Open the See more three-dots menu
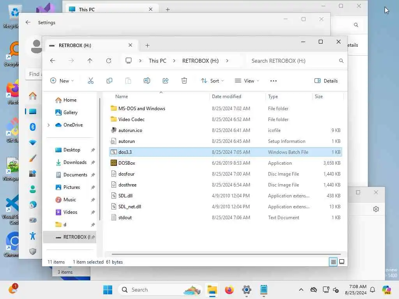Screen dimensions: 399x299 point(273,81)
